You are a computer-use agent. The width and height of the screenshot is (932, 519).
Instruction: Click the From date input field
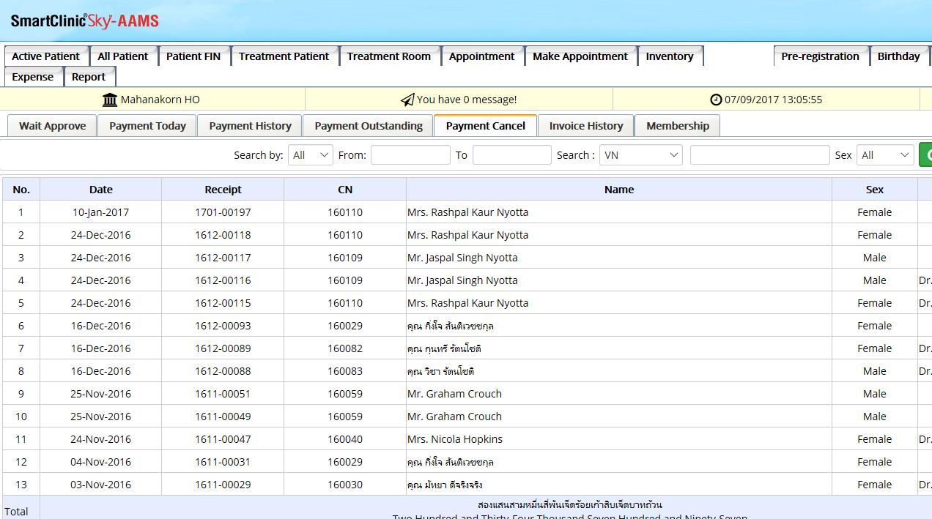[x=410, y=155]
